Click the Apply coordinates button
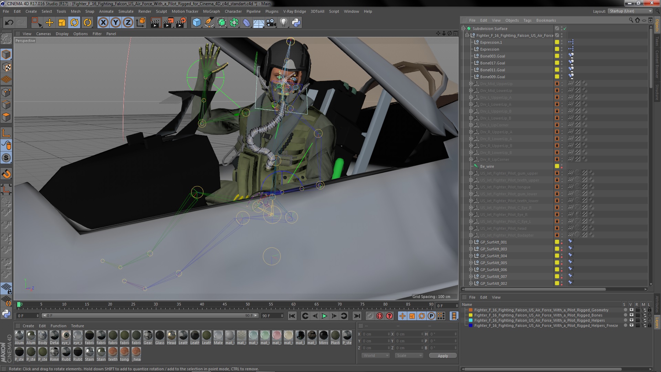 pos(443,355)
